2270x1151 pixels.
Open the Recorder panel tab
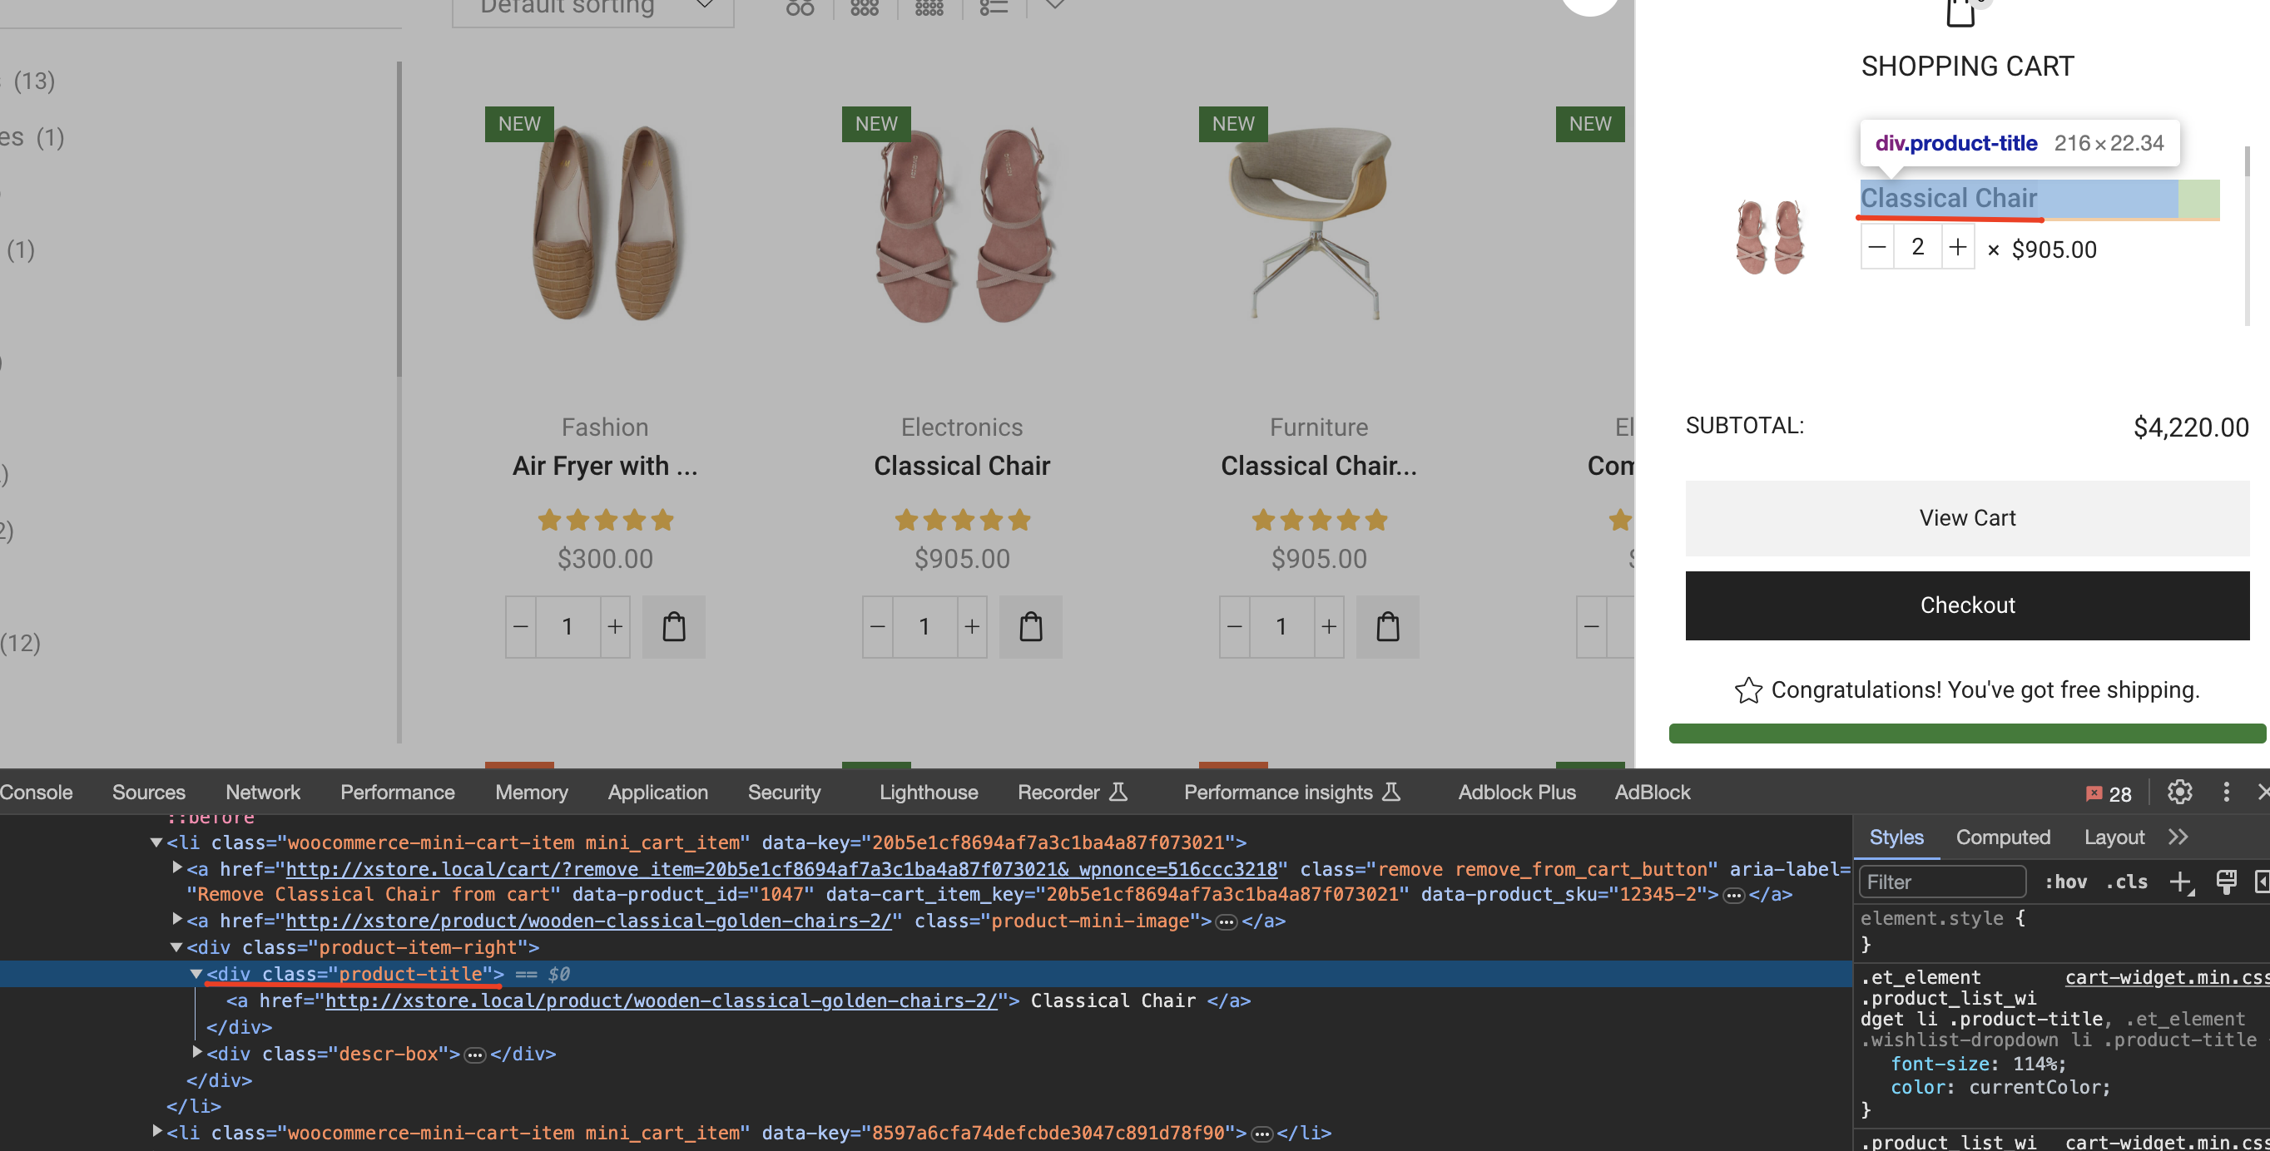pos(1072,792)
